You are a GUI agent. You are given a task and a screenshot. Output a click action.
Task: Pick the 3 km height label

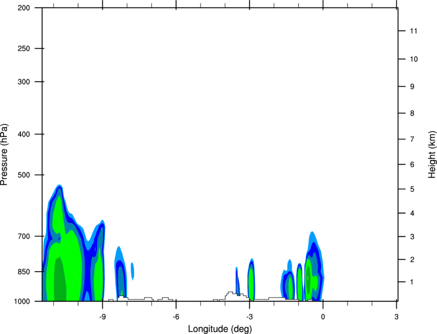412,237
